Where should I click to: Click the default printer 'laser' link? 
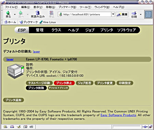coord(37,52)
